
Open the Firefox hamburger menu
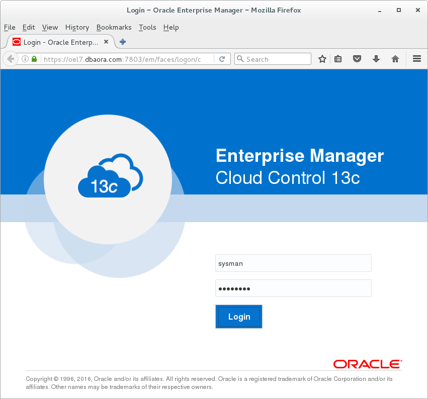(417, 59)
